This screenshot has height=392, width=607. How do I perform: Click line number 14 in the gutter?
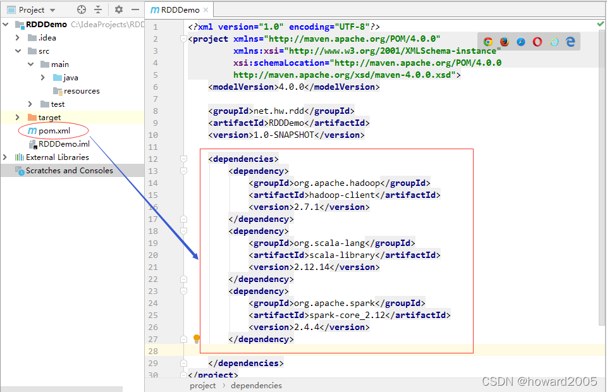[x=153, y=183]
